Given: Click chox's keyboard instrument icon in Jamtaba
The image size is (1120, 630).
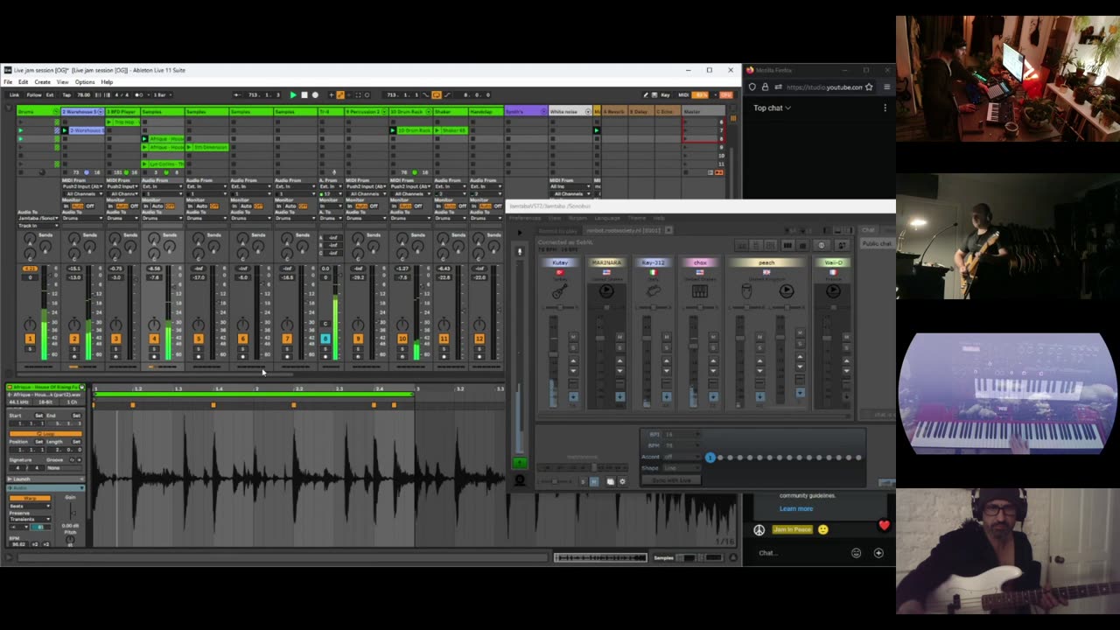Looking at the screenshot, I should 699,291.
